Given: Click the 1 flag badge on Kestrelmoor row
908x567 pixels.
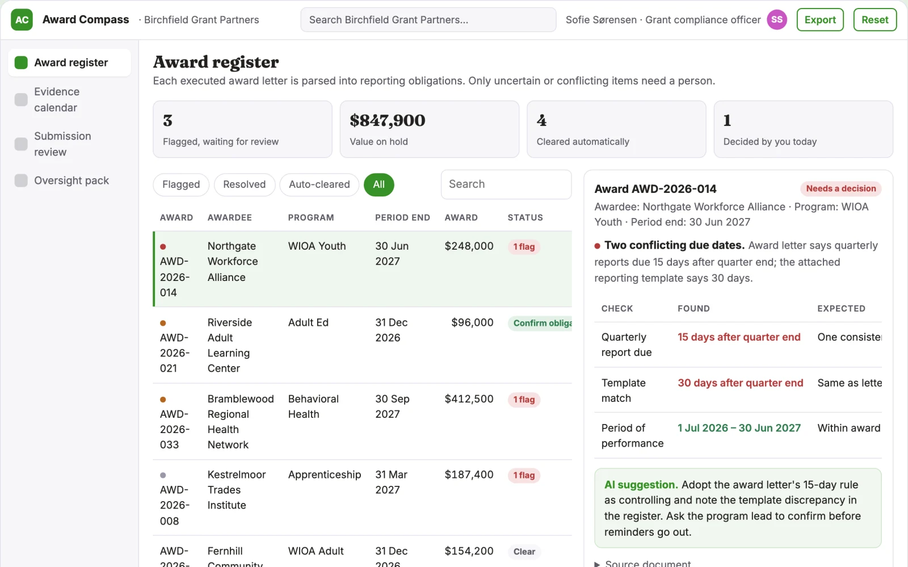Looking at the screenshot, I should pos(524,475).
